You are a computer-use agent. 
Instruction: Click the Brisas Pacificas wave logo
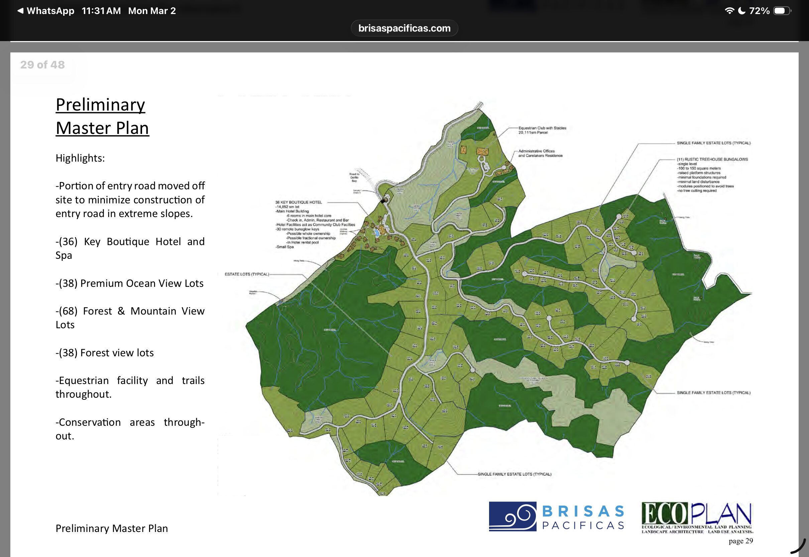pyautogui.click(x=512, y=516)
